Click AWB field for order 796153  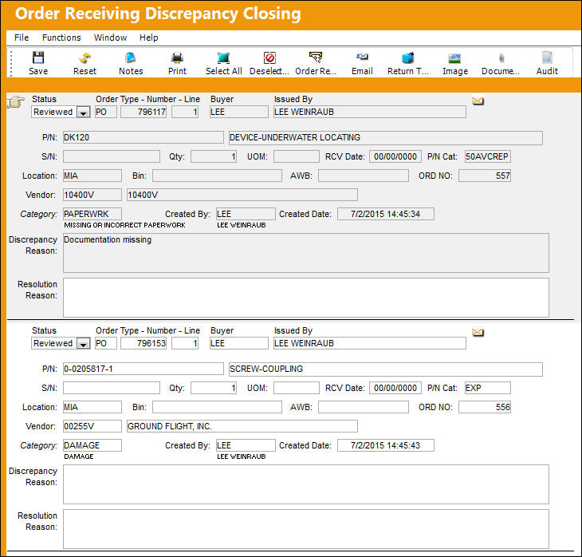click(364, 407)
